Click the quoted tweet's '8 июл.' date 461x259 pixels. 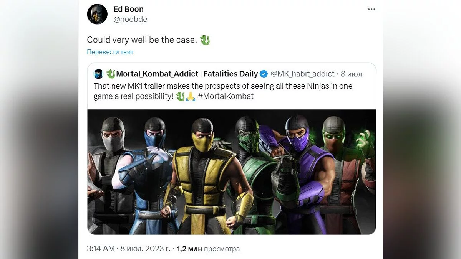pos(353,74)
